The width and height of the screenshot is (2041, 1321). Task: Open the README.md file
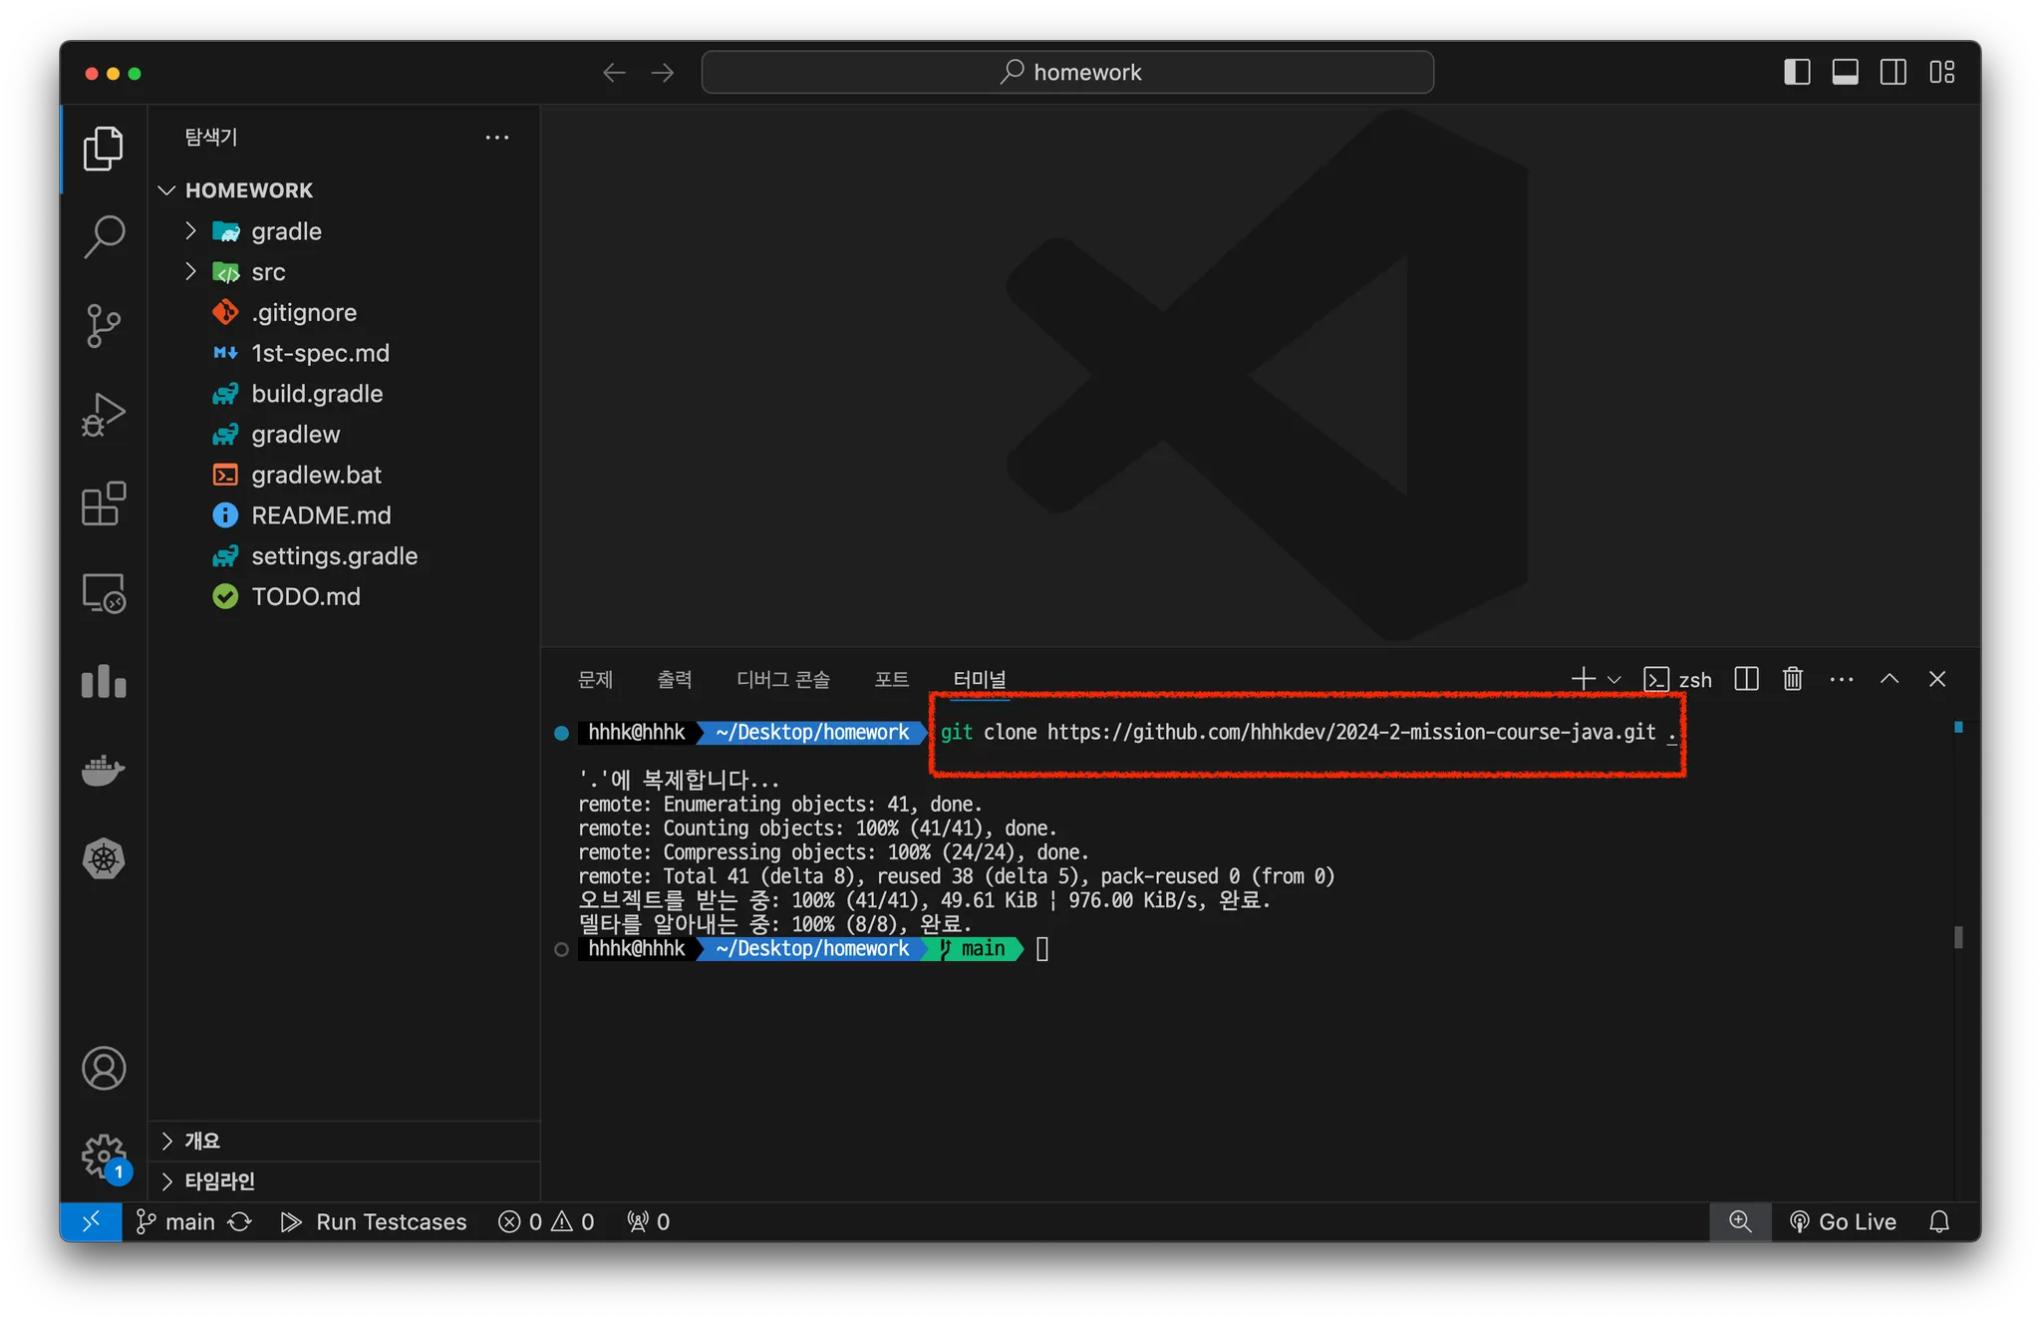coord(321,515)
